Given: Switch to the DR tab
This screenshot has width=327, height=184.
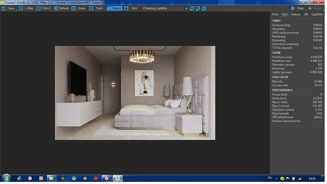Looking at the screenshot, I should 306,14.
